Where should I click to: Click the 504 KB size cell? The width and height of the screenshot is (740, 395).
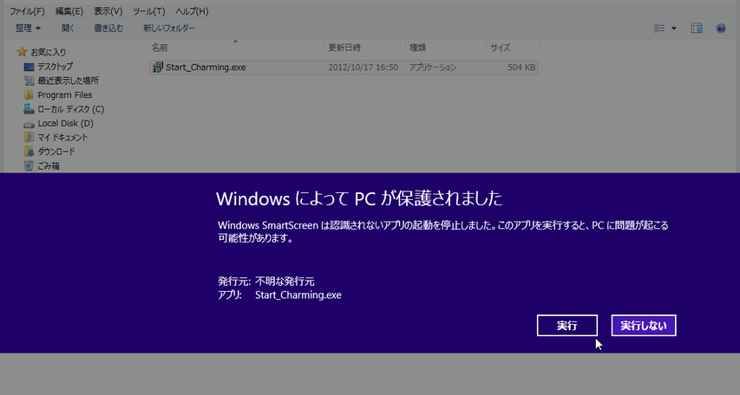click(x=521, y=68)
